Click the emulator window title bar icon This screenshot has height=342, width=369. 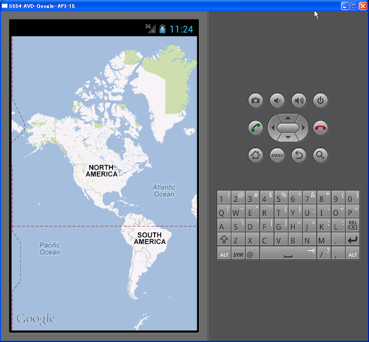pyautogui.click(x=5, y=6)
